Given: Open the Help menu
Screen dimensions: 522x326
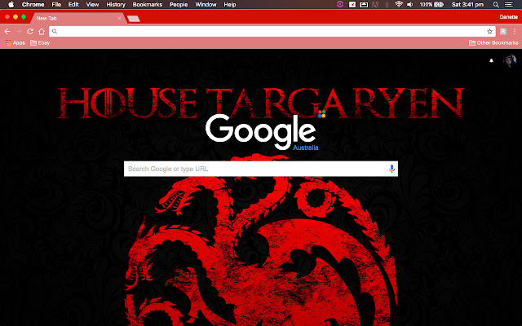Looking at the screenshot, I should coord(230,4).
